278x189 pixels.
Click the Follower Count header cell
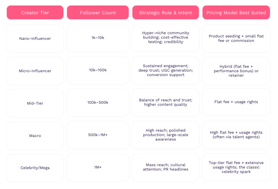(98, 13)
